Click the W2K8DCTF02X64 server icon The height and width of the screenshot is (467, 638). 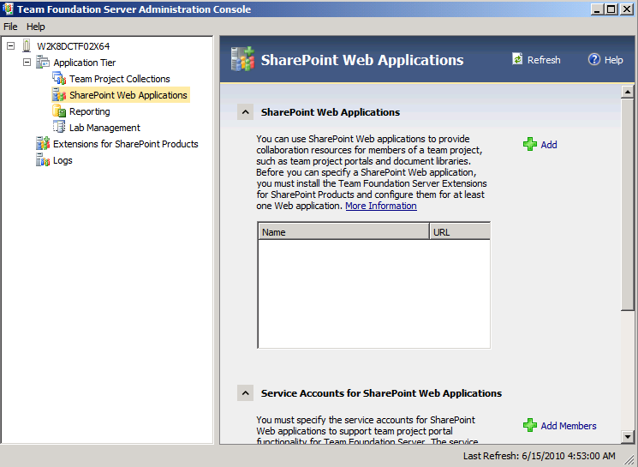point(27,46)
